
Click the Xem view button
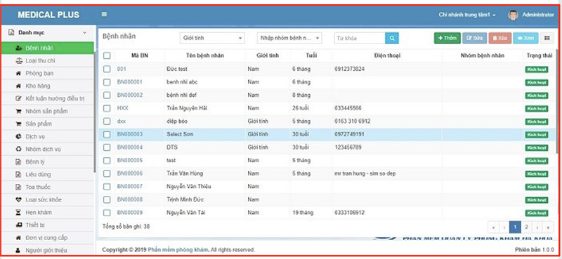(525, 38)
